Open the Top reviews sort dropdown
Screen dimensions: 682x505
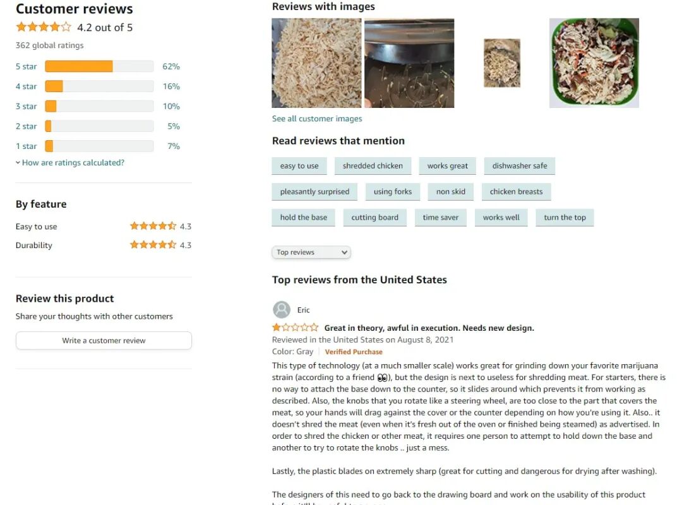click(311, 252)
